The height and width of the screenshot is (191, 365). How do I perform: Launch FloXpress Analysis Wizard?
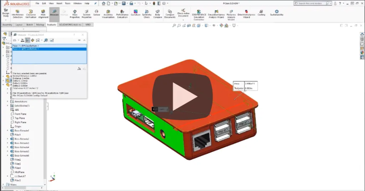click(x=231, y=15)
